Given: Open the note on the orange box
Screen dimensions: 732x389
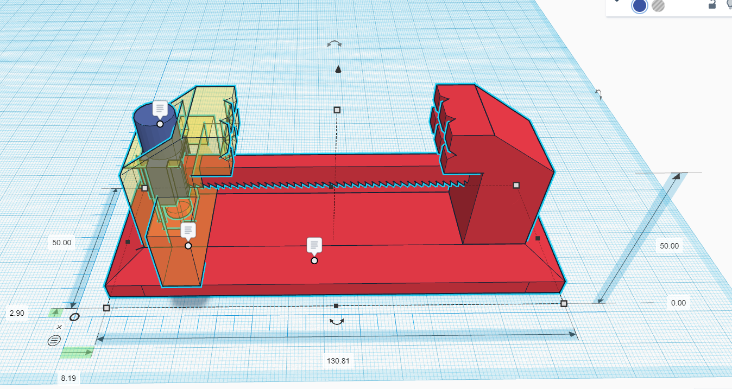Looking at the screenshot, I should coord(188,231).
